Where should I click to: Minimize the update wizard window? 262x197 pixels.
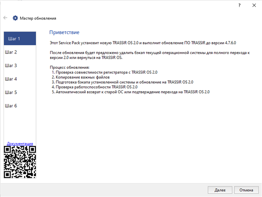click(218, 4)
